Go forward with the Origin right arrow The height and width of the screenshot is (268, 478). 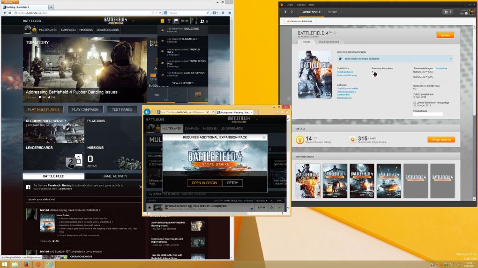click(292, 12)
